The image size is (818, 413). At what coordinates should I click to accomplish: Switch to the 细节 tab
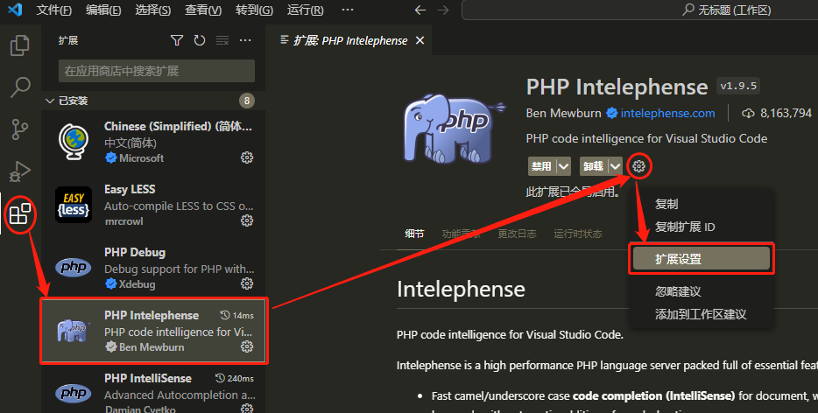pos(414,234)
